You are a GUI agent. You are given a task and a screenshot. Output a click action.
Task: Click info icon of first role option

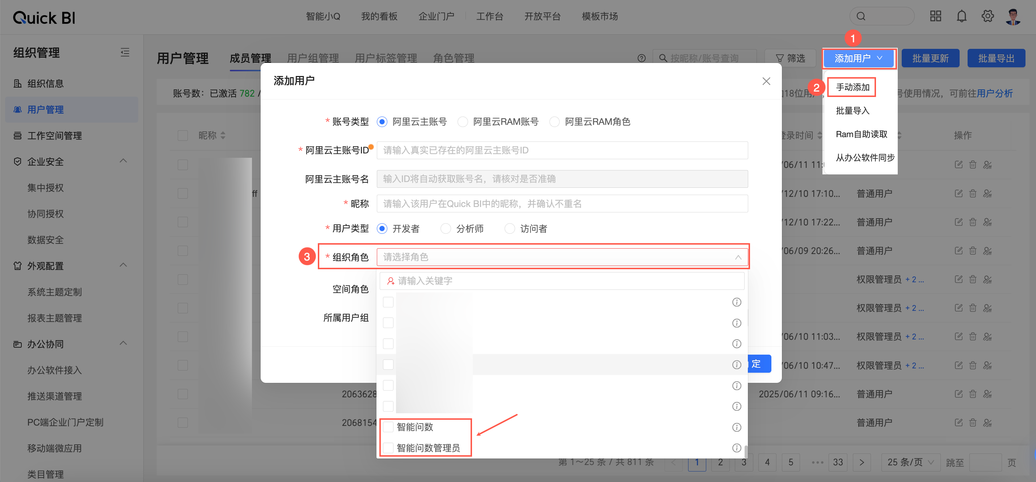[x=736, y=302]
